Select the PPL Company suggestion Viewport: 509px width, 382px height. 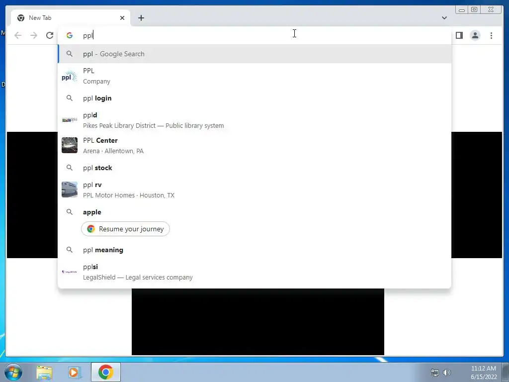254,76
